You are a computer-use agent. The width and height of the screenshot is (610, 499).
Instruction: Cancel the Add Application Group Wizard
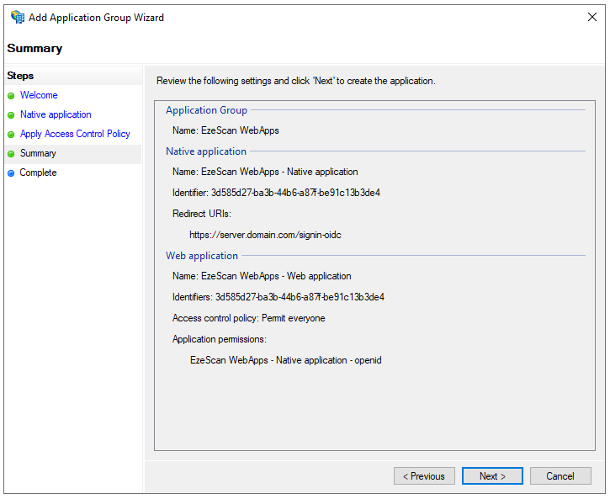pos(560,476)
